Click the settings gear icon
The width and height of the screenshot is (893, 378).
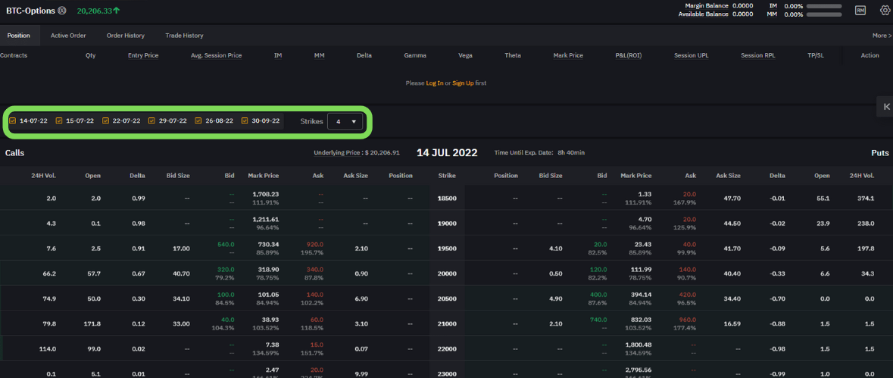click(885, 11)
